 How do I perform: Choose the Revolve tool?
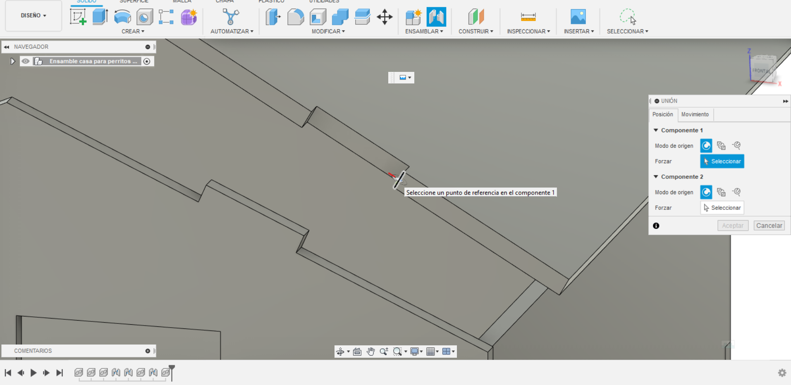click(x=122, y=17)
